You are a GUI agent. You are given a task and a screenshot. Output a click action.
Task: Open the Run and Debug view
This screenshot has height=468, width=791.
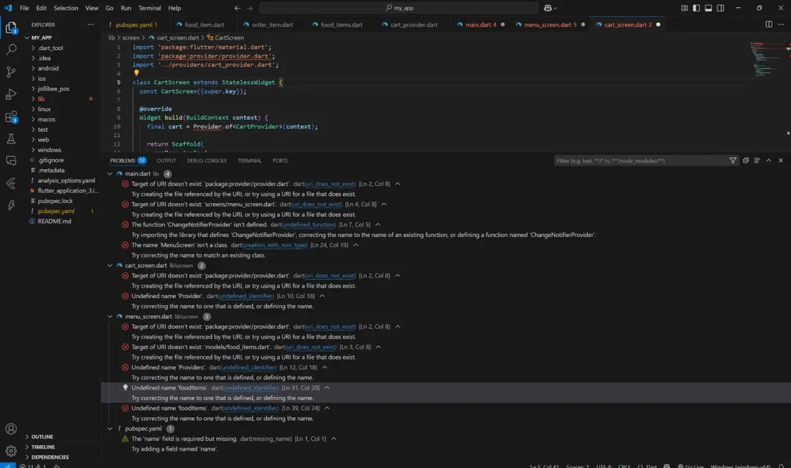[11, 94]
